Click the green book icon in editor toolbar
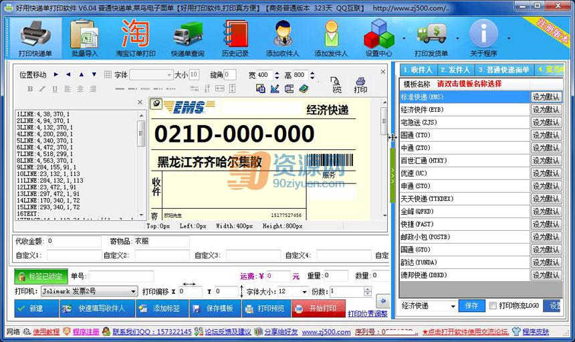This screenshot has width=575, height=342. pos(304,88)
